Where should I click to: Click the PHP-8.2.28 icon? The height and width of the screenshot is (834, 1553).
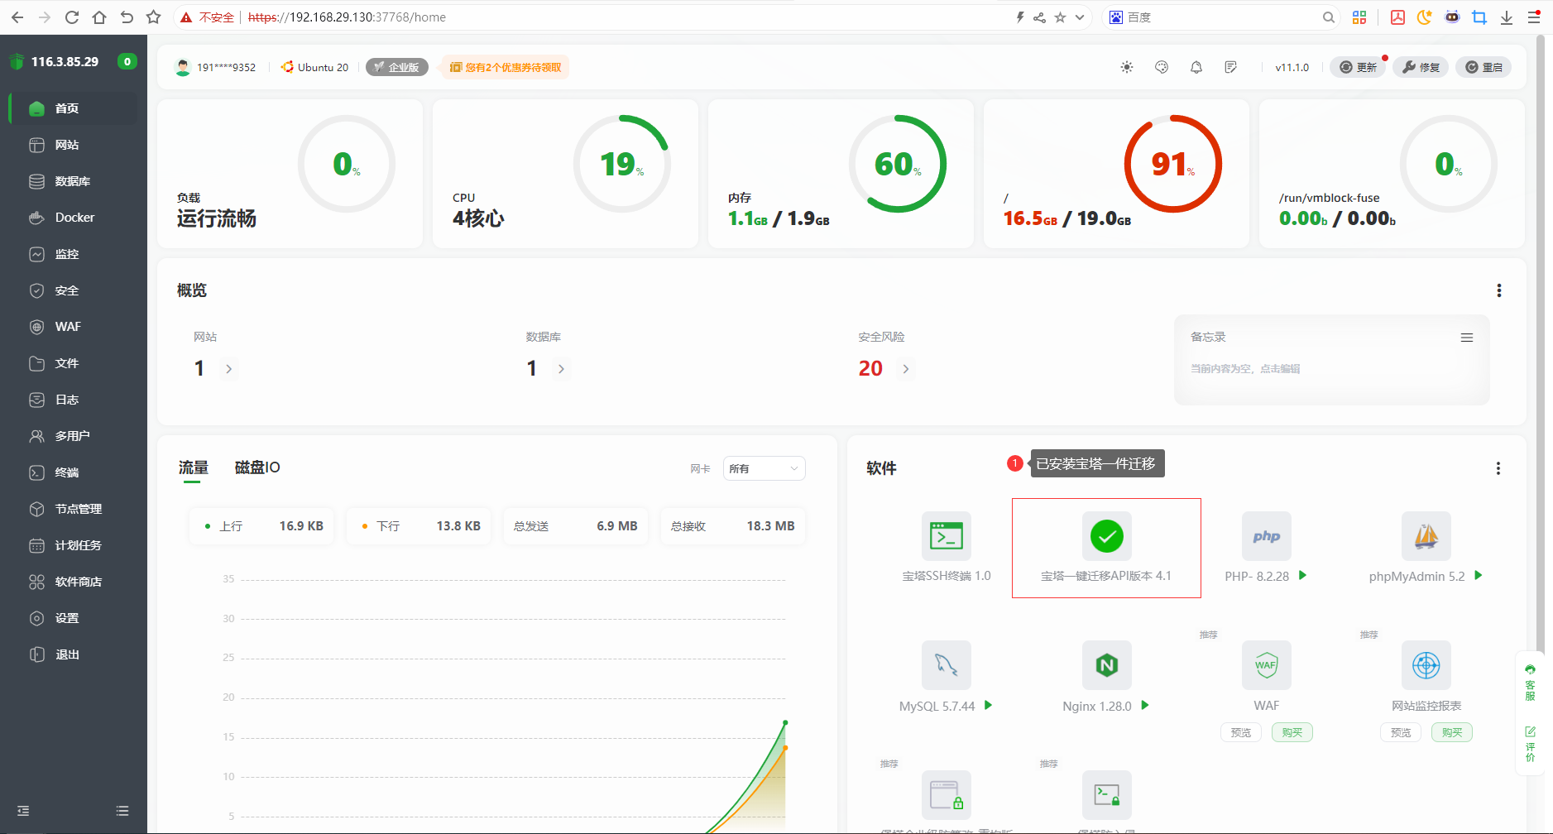(1266, 536)
